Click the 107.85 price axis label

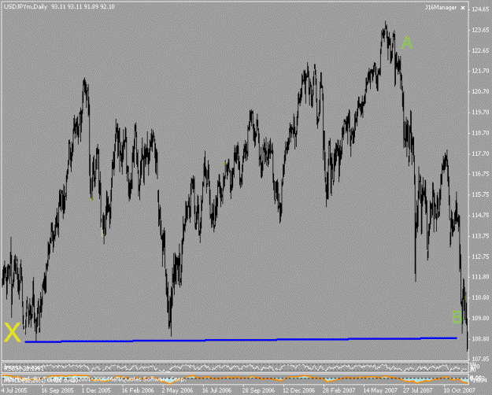tap(480, 359)
